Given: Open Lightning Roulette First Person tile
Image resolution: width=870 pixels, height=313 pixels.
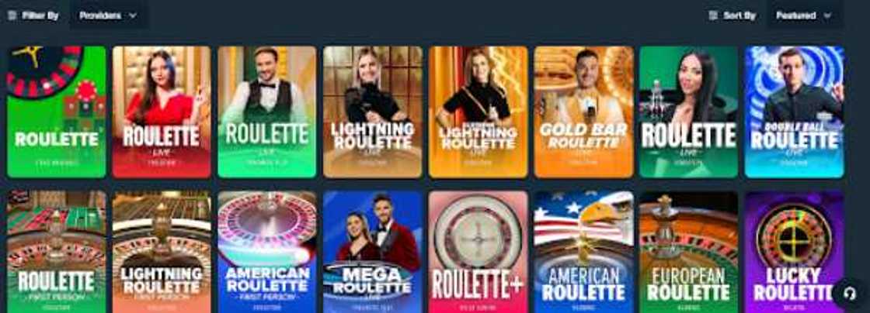Looking at the screenshot, I should 162,252.
